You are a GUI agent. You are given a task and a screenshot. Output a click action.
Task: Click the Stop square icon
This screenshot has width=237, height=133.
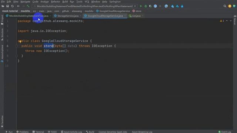click(160, 6)
